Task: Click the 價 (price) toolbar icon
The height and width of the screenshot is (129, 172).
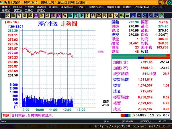Action: (x=25, y=15)
